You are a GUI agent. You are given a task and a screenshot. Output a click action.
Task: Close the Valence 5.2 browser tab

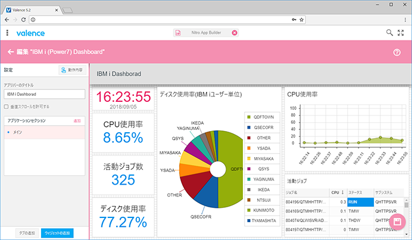tap(56, 10)
